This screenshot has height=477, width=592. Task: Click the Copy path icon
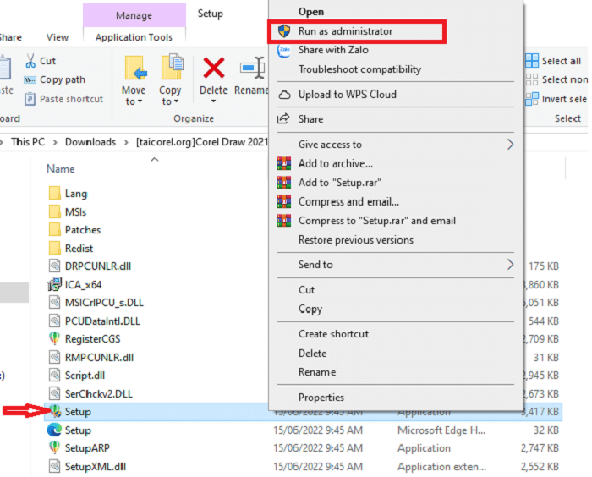click(30, 80)
